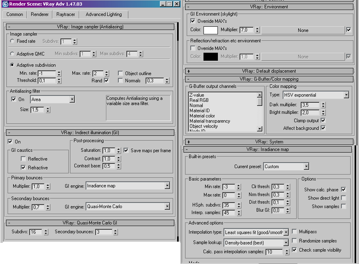Click the Clr thresh field
The height and width of the screenshot is (264, 359).
click(278, 187)
